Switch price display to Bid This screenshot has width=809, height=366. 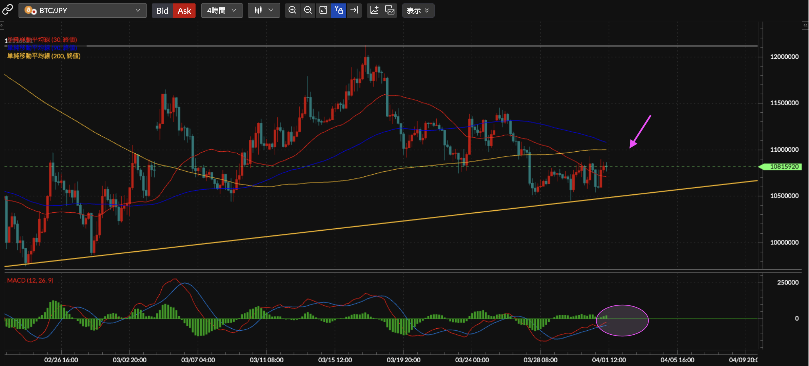[x=162, y=10]
